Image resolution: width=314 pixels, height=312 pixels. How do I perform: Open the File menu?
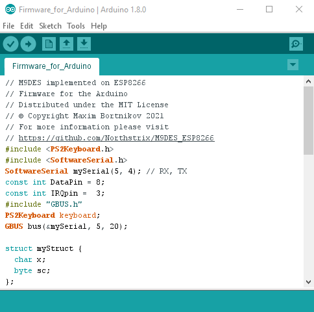pos(8,26)
